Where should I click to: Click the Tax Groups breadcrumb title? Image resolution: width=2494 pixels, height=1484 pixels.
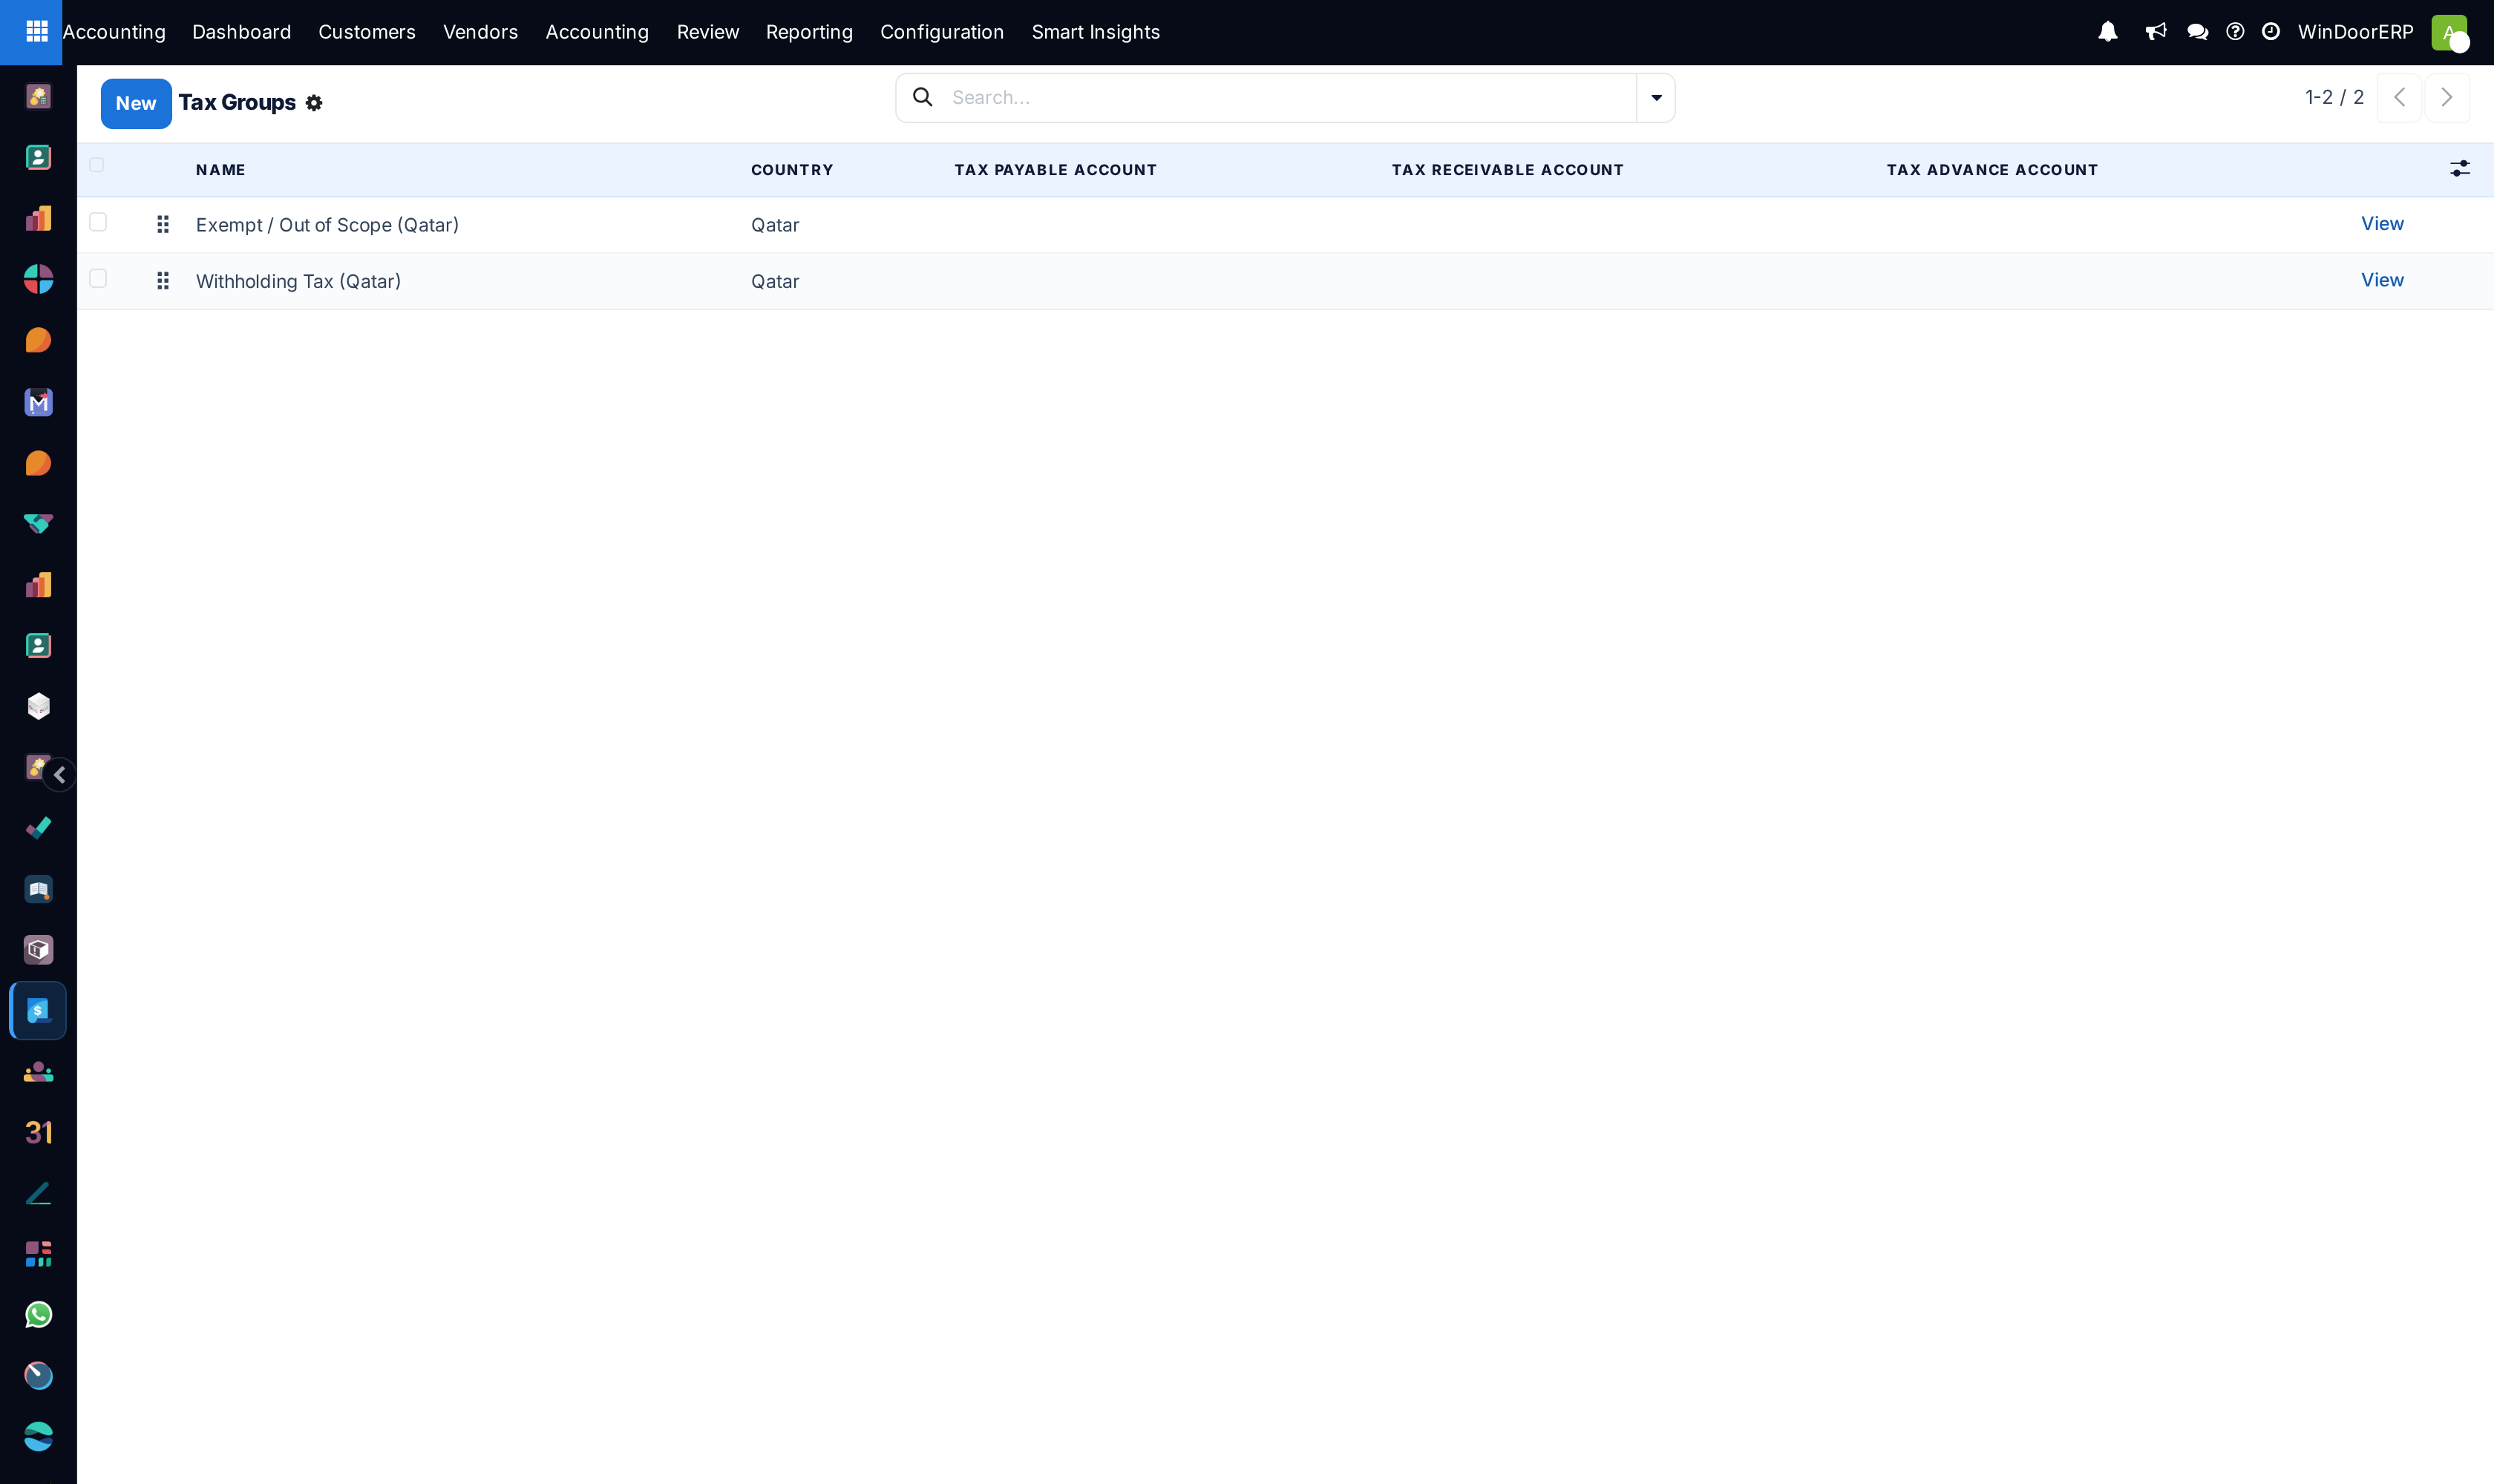pyautogui.click(x=237, y=102)
